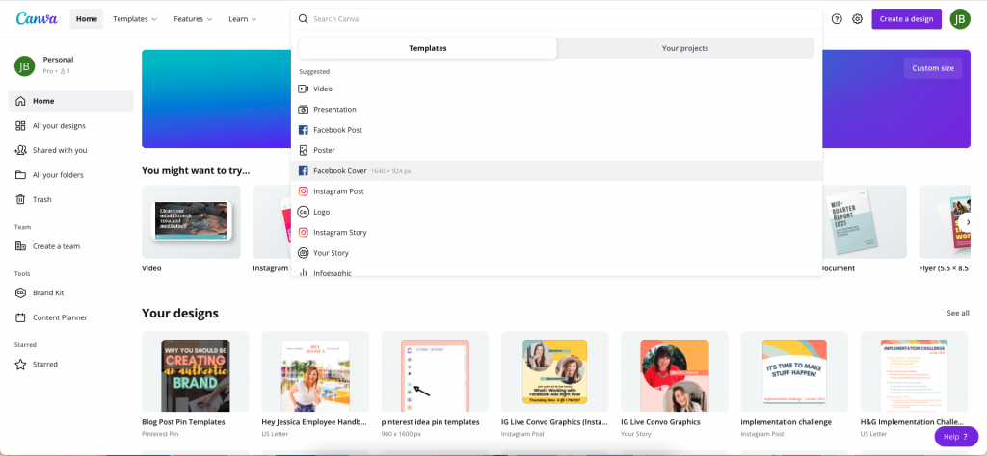Image resolution: width=987 pixels, height=456 pixels.
Task: Open implementation challenge design thumbnail
Action: (794, 371)
